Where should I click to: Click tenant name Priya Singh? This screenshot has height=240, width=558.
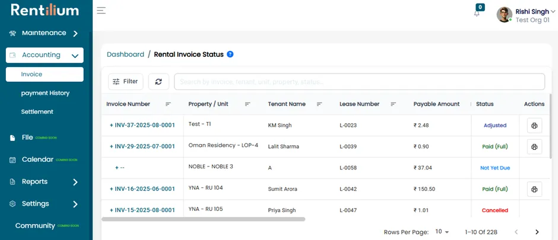point(282,210)
